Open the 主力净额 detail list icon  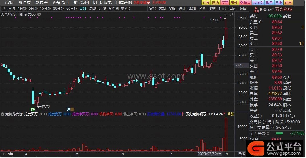268,134
